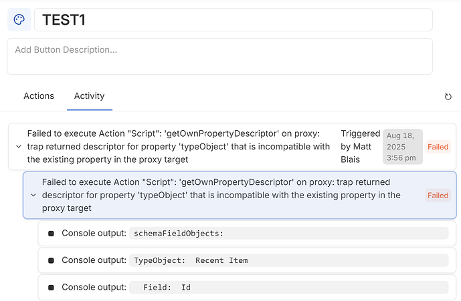Screen dimensions: 461x301
Task: Click the square icon beside Field Id output
Action: [51, 287]
